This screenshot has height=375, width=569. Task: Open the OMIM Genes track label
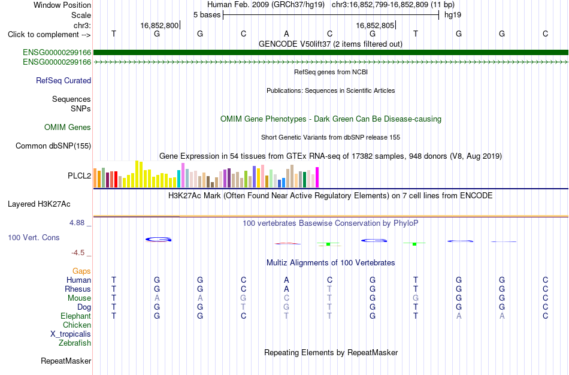pyautogui.click(x=68, y=128)
